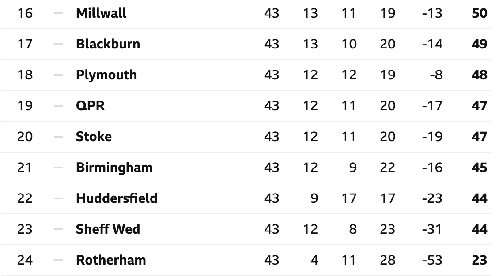Open the Birmingham team link
This screenshot has width=499, height=276.
coord(114,168)
